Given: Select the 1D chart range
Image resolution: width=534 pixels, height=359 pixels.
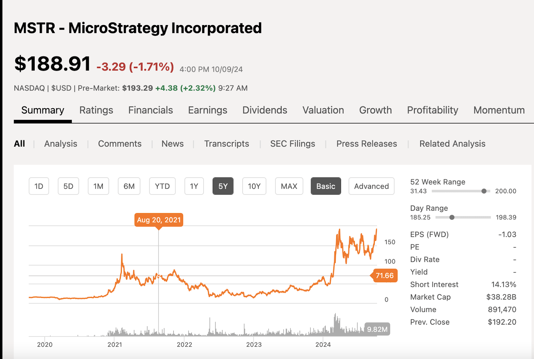Looking at the screenshot, I should click(x=39, y=186).
